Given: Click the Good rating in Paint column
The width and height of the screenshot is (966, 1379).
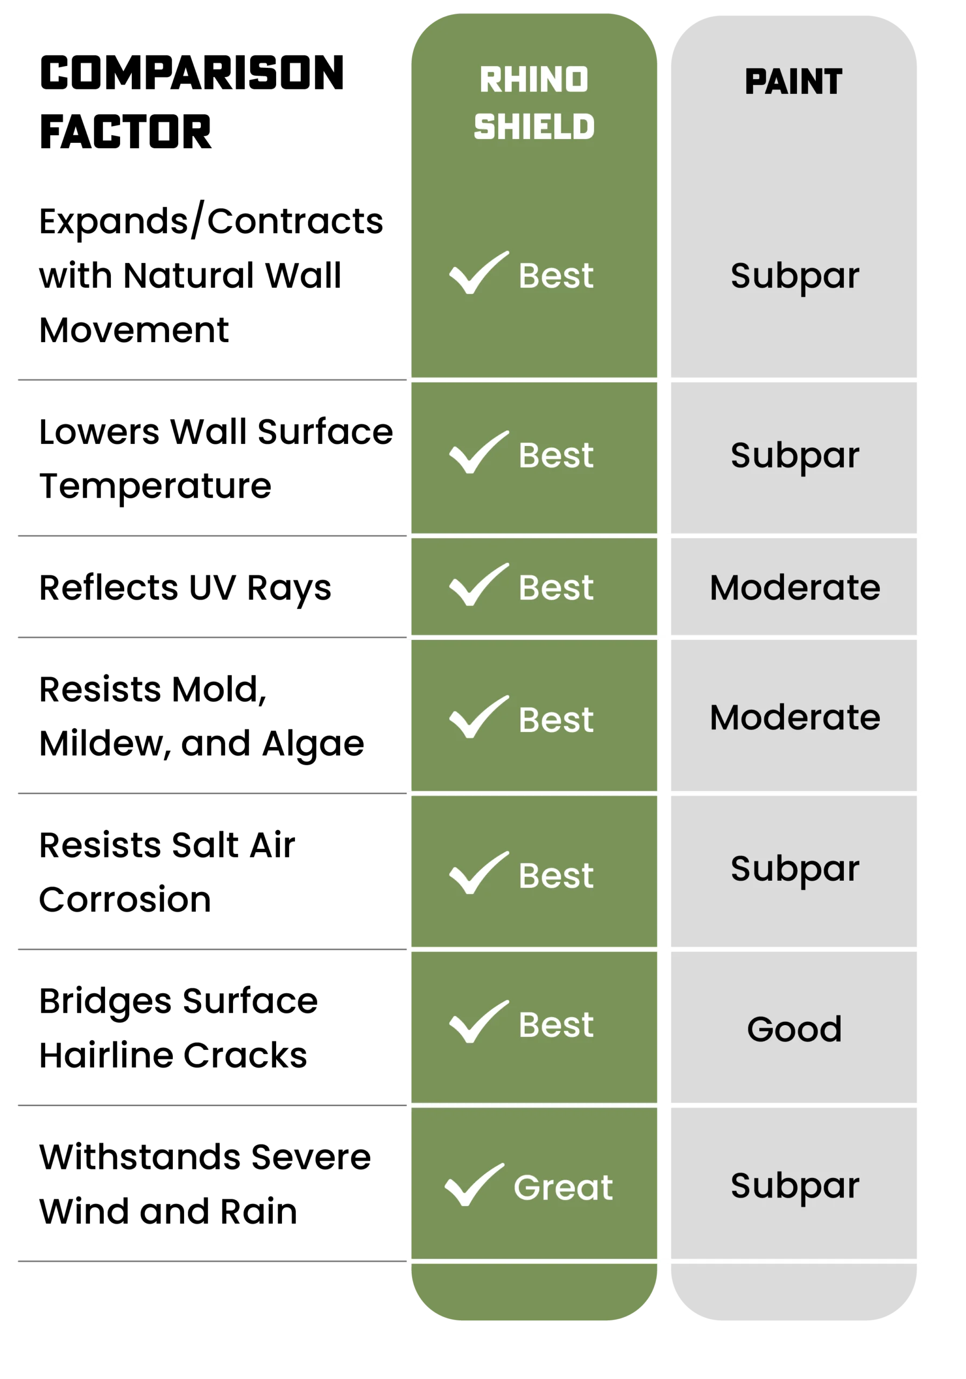Looking at the screenshot, I should [x=794, y=1029].
